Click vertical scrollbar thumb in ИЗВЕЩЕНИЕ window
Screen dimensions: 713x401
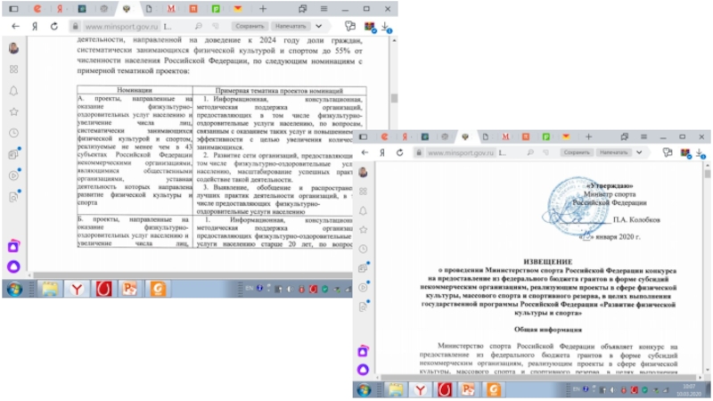click(707, 174)
